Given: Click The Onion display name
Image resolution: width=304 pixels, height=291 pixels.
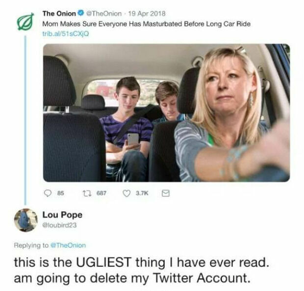Looking at the screenshot, I should [59, 14].
